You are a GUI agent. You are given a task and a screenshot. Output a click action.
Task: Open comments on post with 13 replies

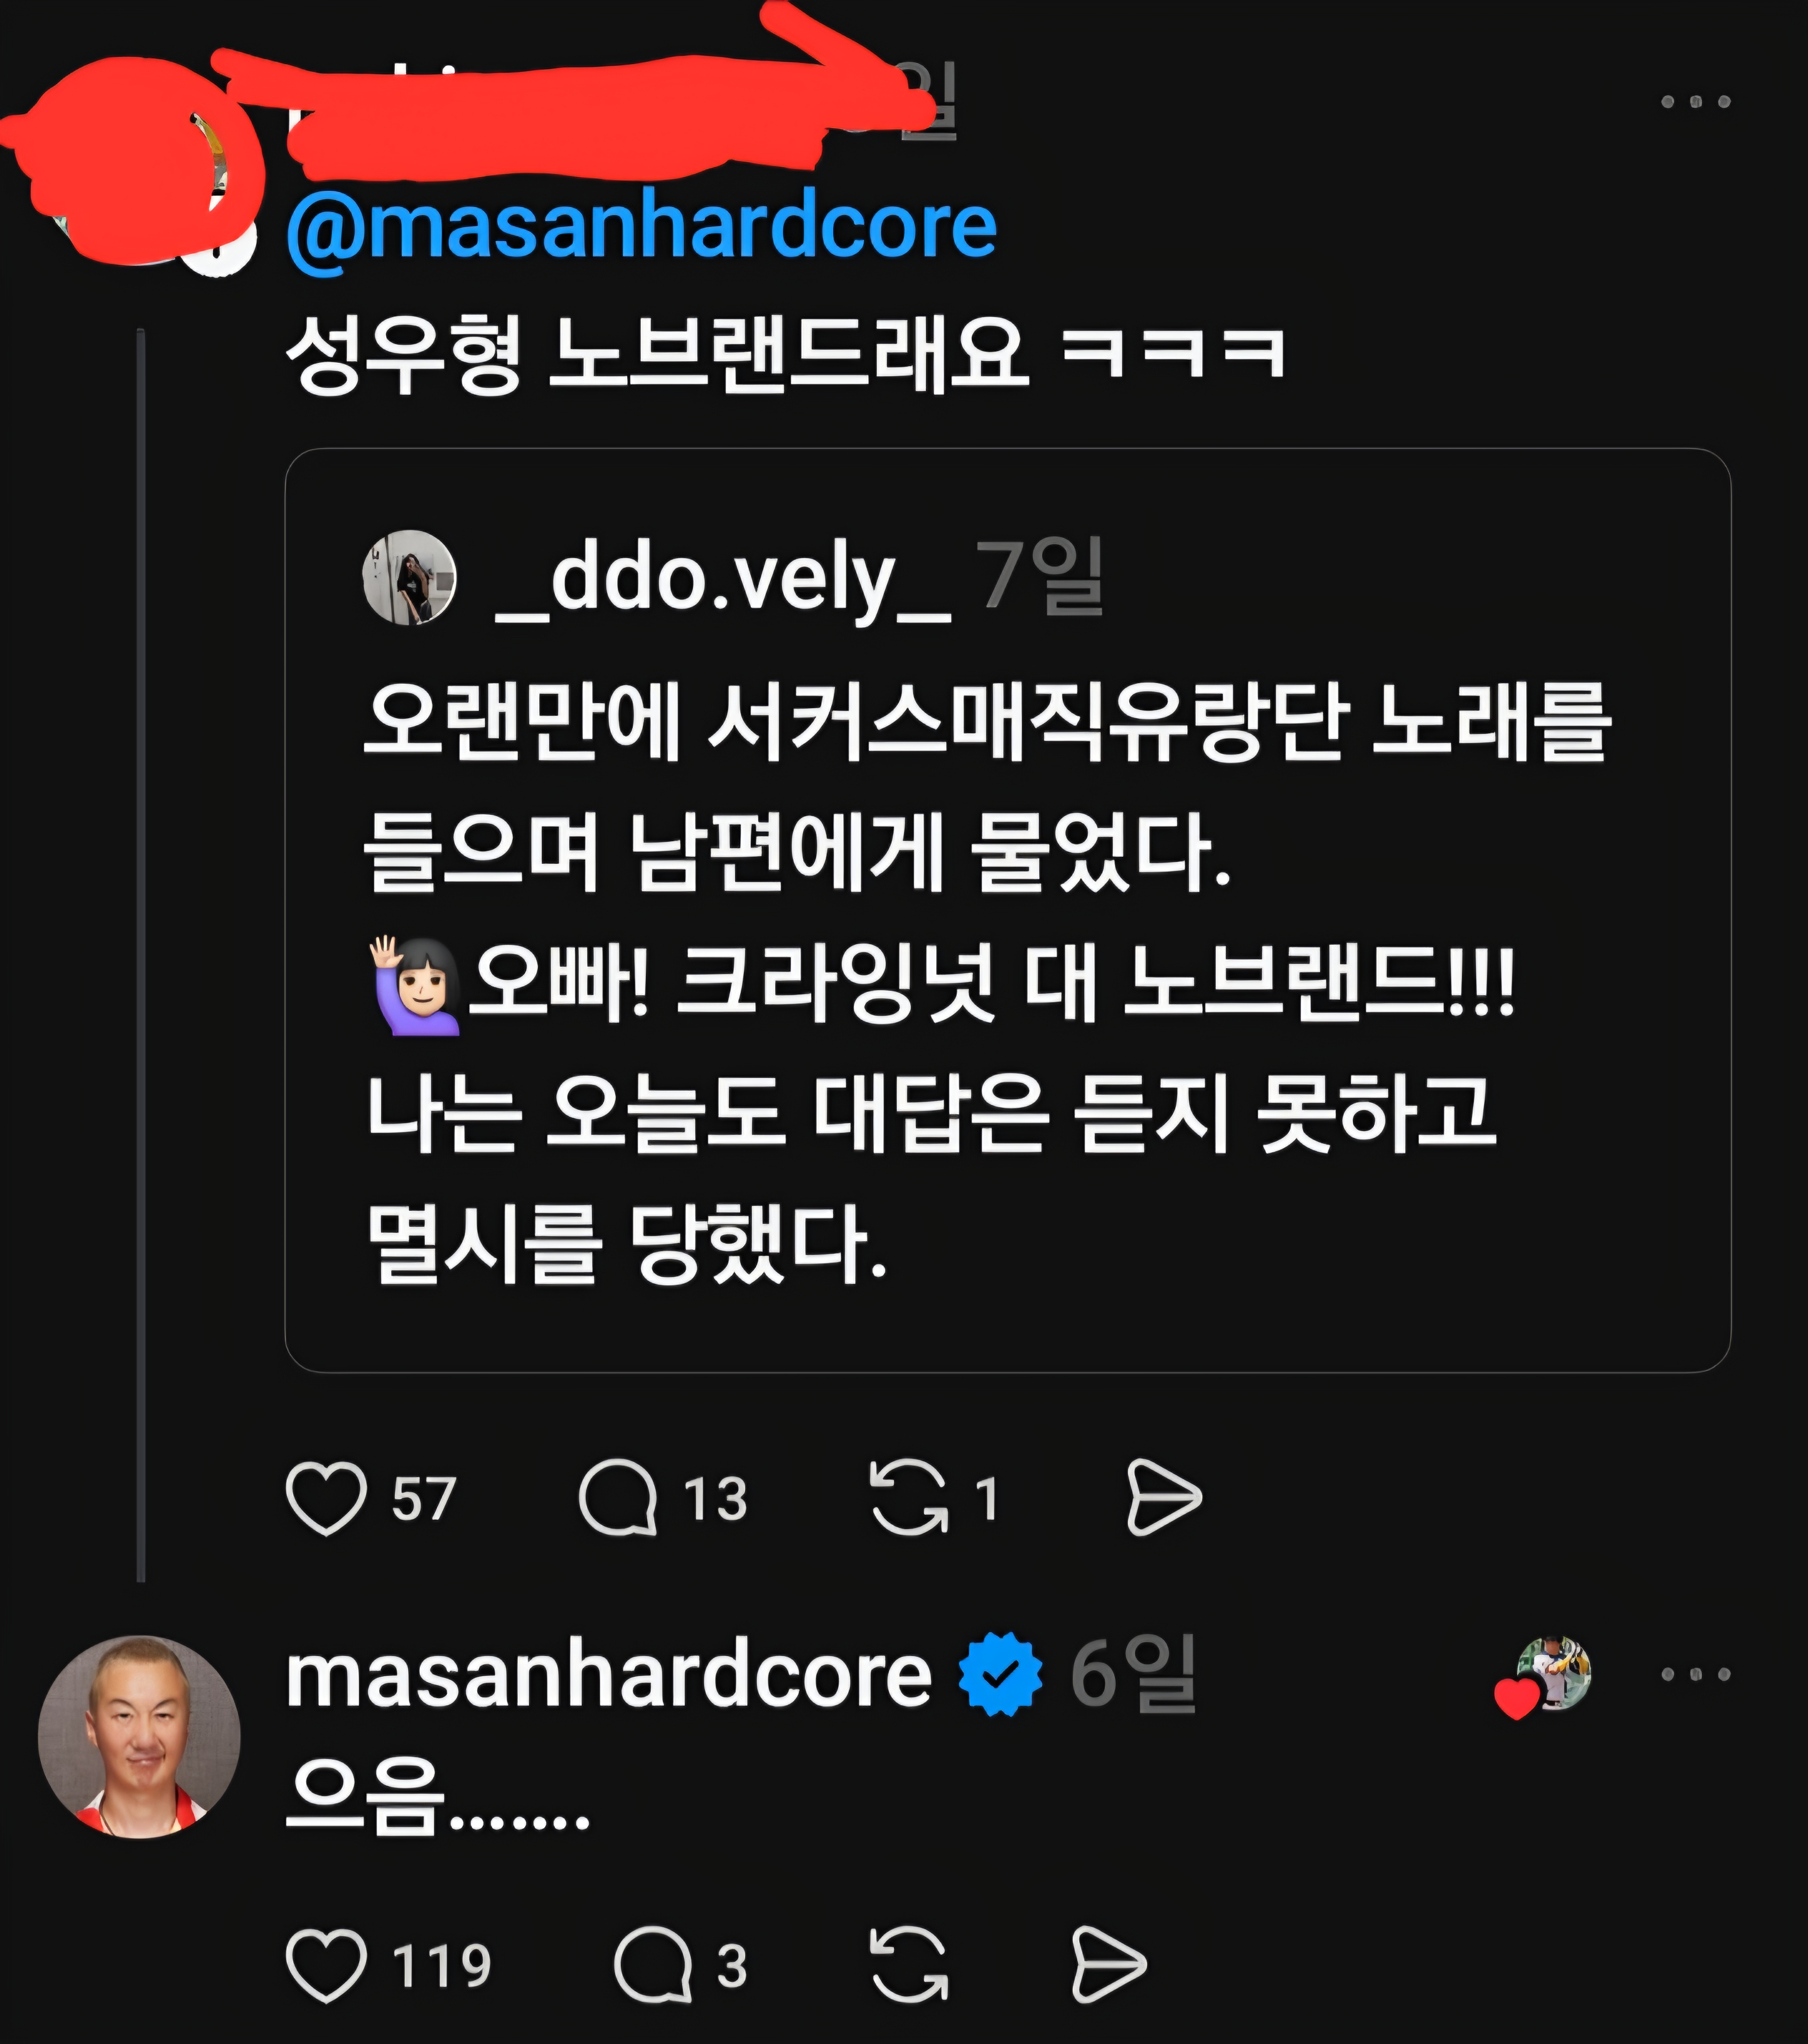click(618, 1498)
